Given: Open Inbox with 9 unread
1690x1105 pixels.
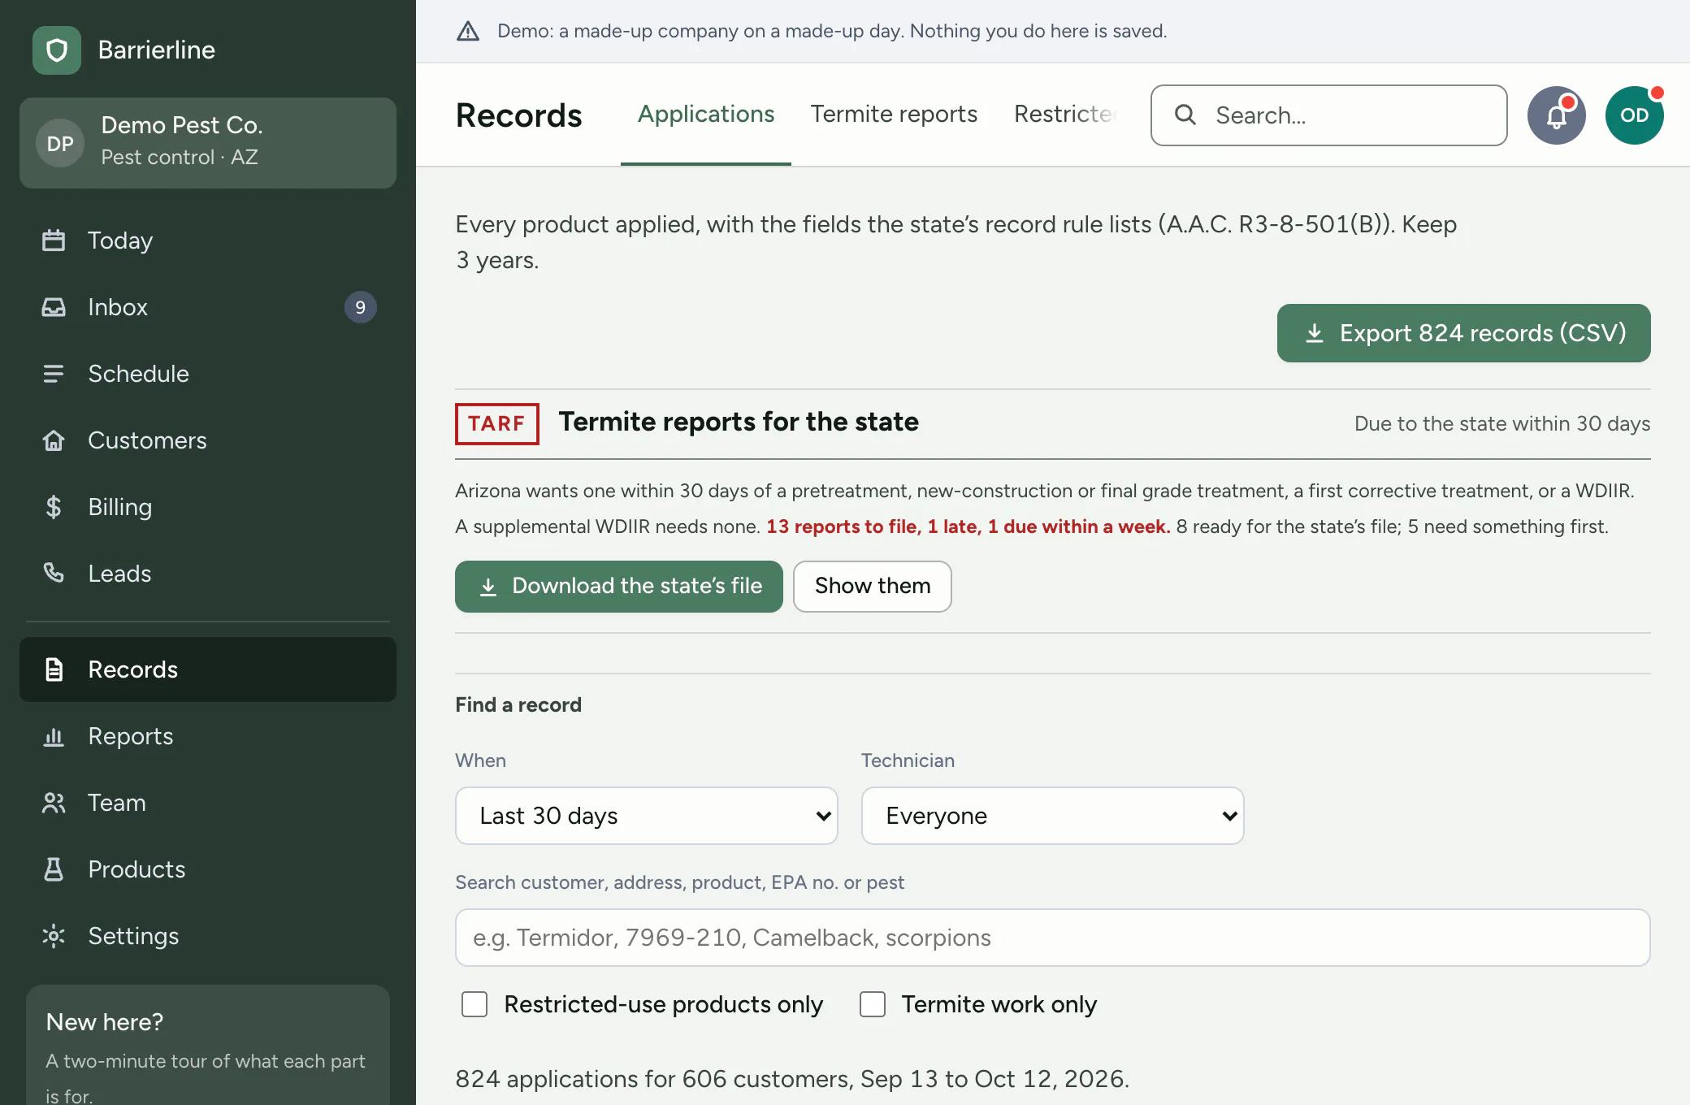Looking at the screenshot, I should point(208,307).
